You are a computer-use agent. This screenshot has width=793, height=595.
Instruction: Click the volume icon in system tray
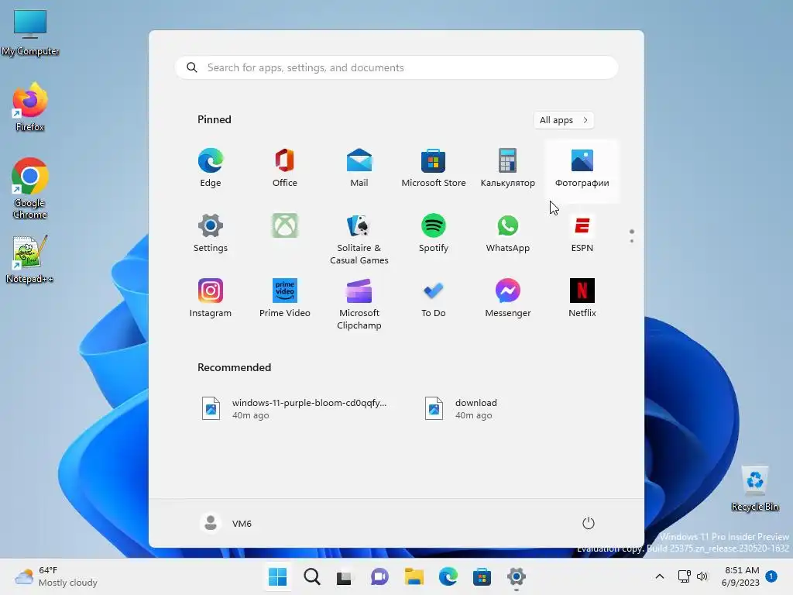tap(702, 576)
